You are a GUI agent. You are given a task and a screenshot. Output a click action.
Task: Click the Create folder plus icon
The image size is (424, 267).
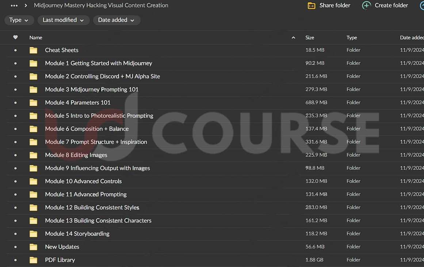tap(366, 5)
